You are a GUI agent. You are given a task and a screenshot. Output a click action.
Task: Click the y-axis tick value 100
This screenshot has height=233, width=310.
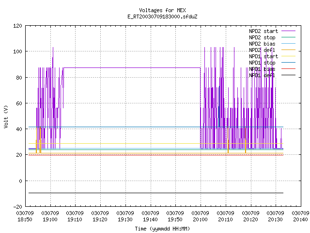tap(17, 51)
